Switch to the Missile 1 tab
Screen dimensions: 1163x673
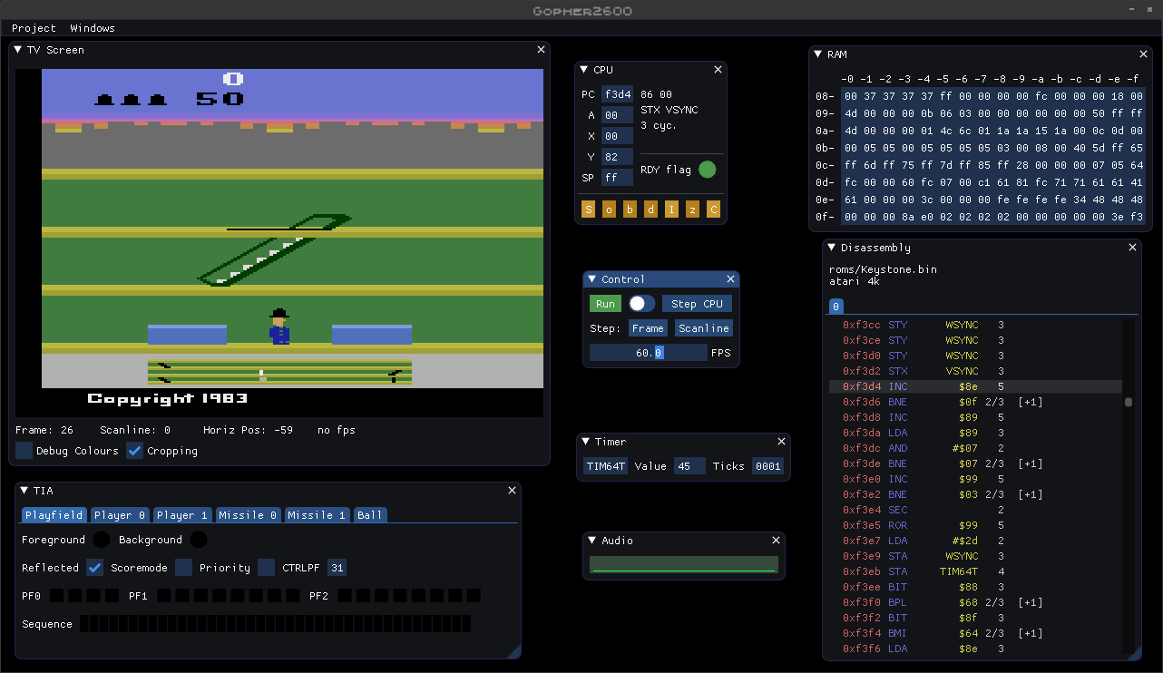pyautogui.click(x=317, y=515)
